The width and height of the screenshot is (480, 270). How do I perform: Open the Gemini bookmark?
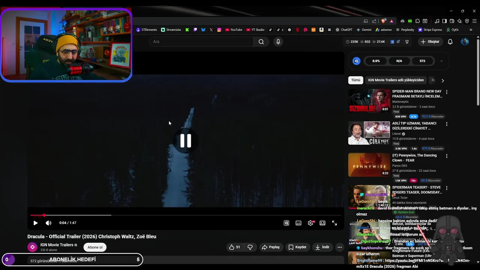(x=364, y=30)
